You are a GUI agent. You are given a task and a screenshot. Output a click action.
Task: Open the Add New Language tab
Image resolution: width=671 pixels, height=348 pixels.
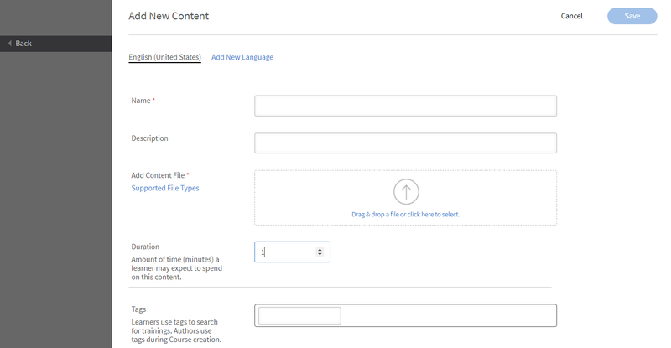242,57
